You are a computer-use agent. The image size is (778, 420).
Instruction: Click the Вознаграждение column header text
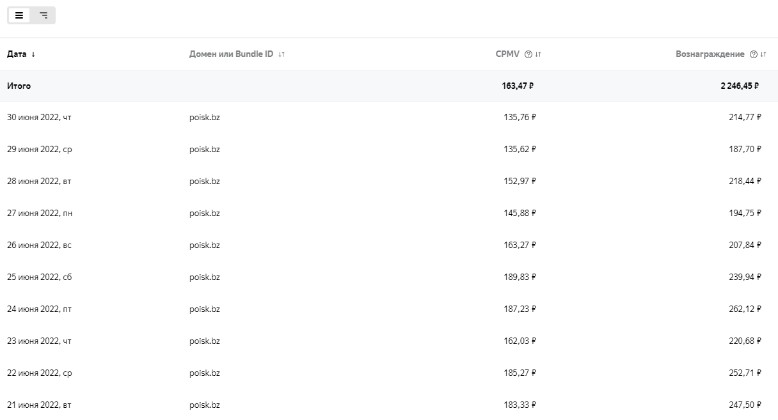pyautogui.click(x=710, y=54)
